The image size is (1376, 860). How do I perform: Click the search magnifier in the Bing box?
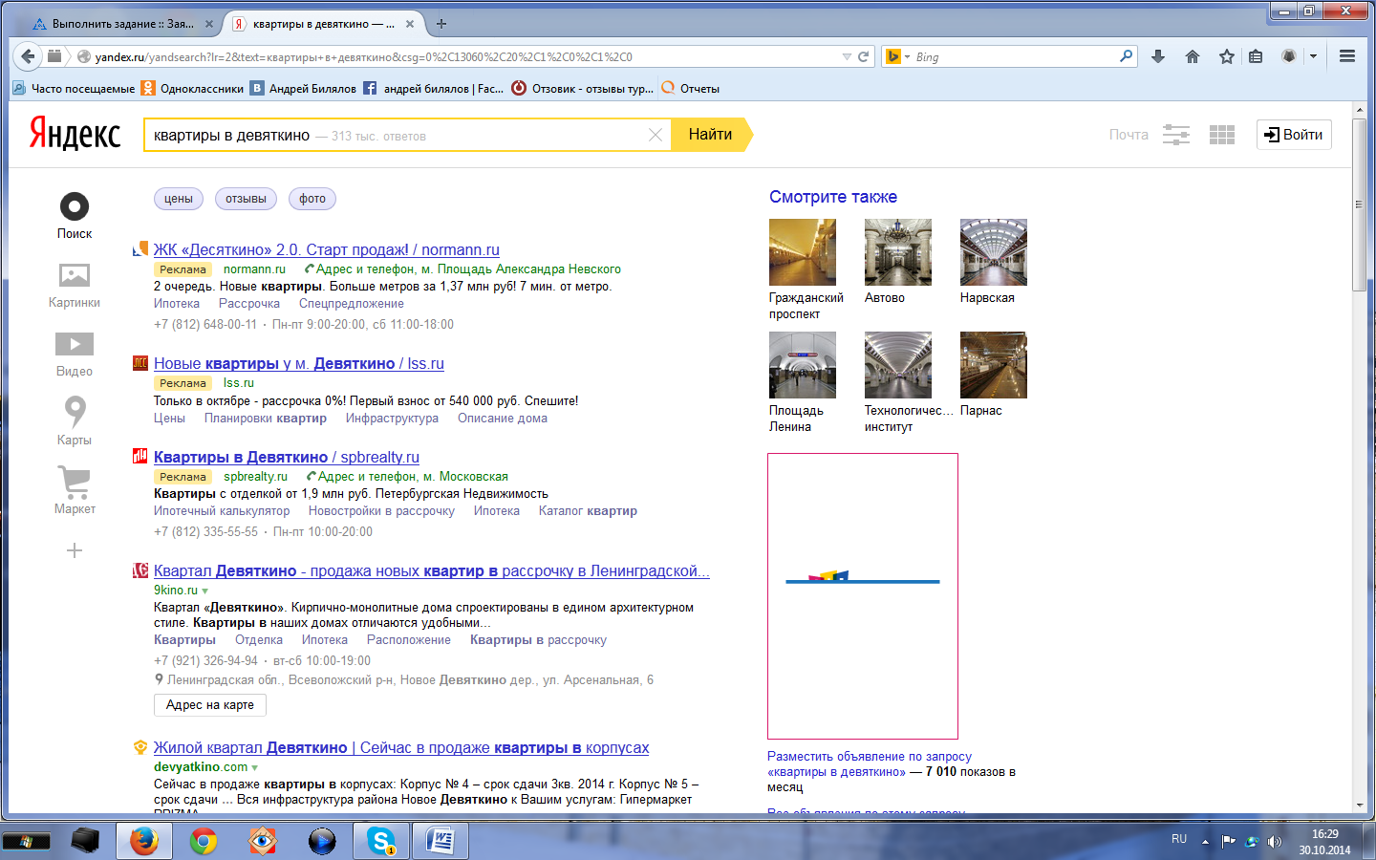tap(1127, 56)
